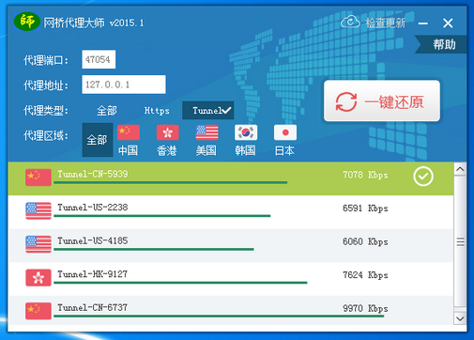The width and height of the screenshot is (474, 340).
Task: Toggle the Tunnel proxy type
Action: pyautogui.click(x=208, y=110)
